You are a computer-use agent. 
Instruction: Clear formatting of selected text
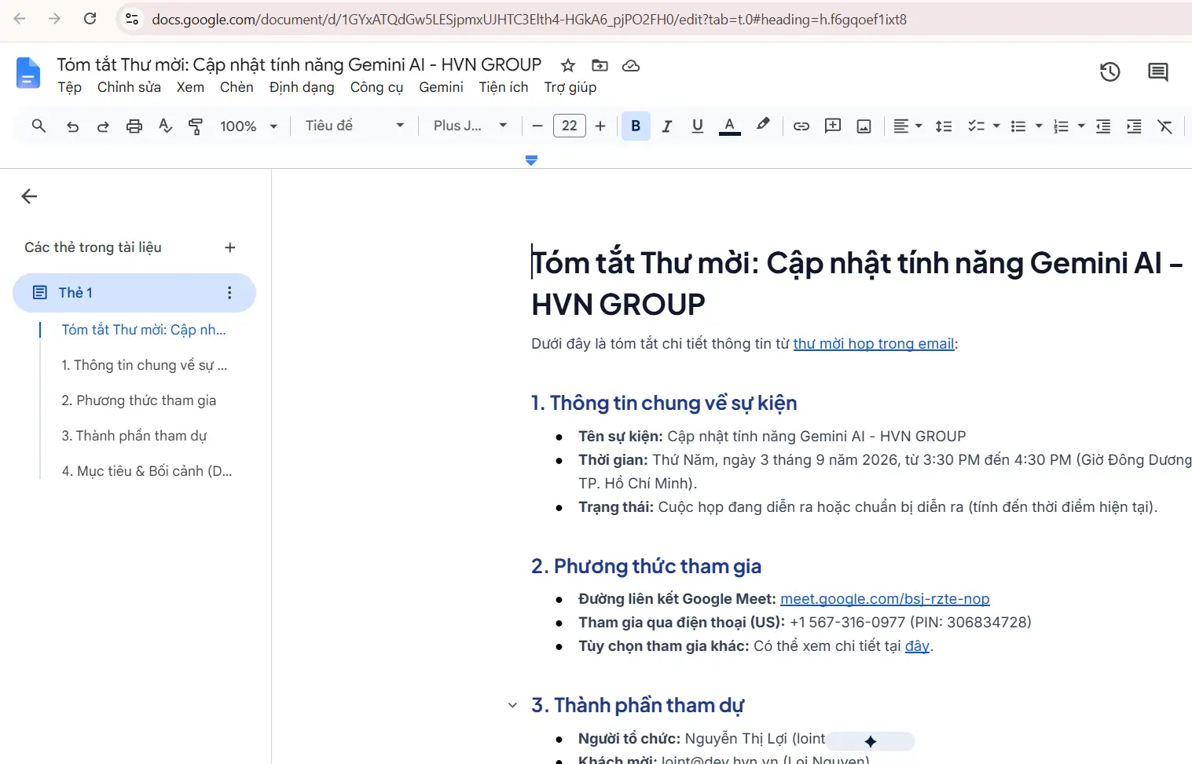(1164, 126)
